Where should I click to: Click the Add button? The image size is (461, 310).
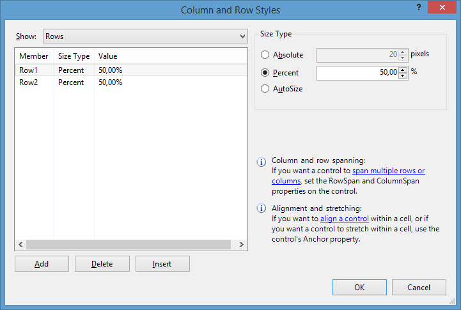pos(42,264)
